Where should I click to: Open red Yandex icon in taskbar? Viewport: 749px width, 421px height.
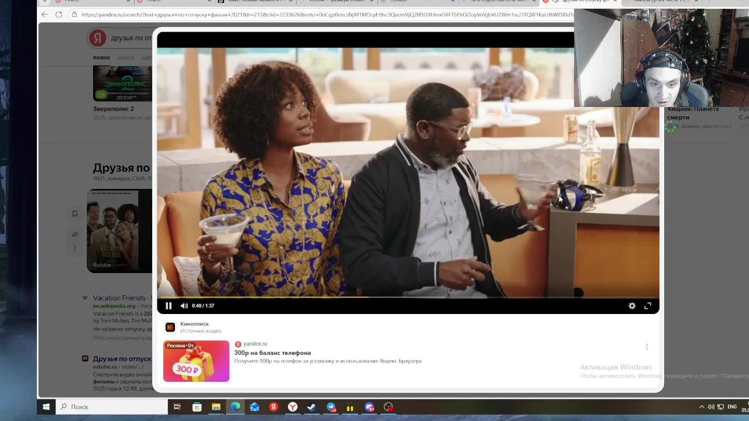(x=273, y=407)
